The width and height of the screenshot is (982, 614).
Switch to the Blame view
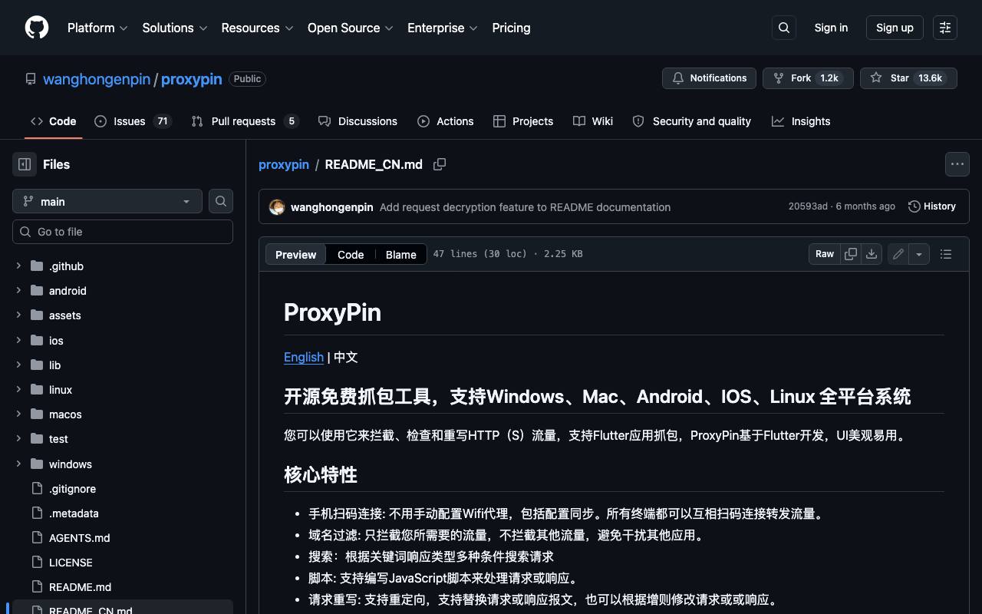pos(401,255)
